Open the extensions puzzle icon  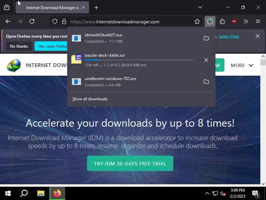[222, 21]
